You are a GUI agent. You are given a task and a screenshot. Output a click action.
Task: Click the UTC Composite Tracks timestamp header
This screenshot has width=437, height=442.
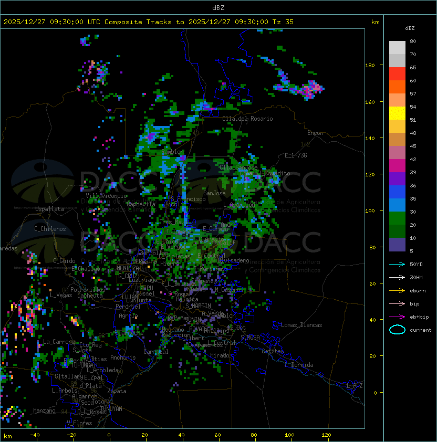[x=149, y=22]
